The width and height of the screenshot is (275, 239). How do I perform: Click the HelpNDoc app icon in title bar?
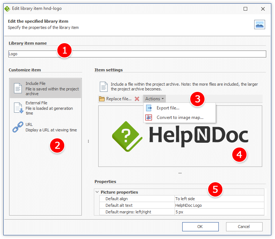(7, 9)
